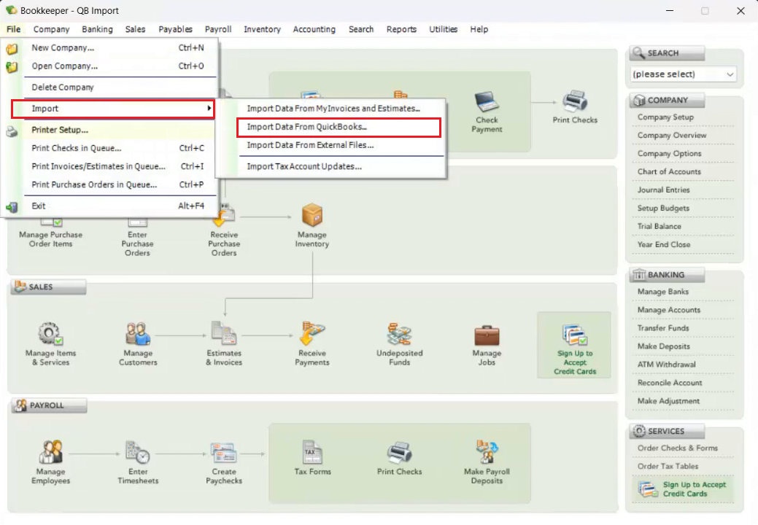Choose Import Data From QuickBooks
Viewport: 758px width, 525px height.
coord(339,127)
